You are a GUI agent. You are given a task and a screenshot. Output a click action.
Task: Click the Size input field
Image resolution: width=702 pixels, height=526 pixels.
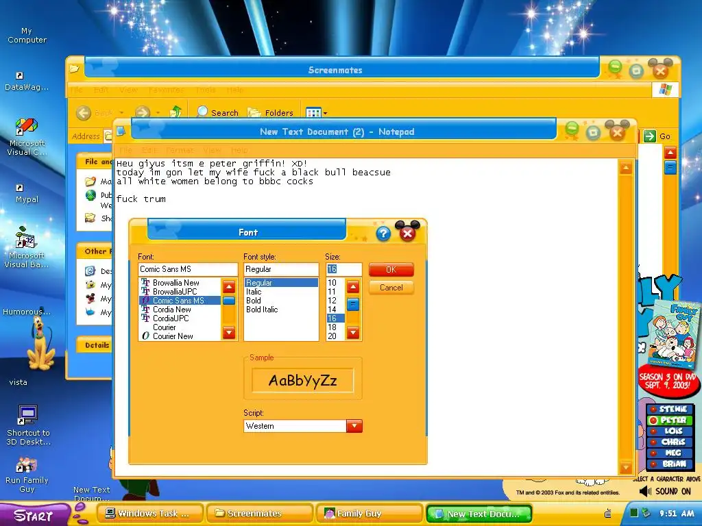coord(343,269)
